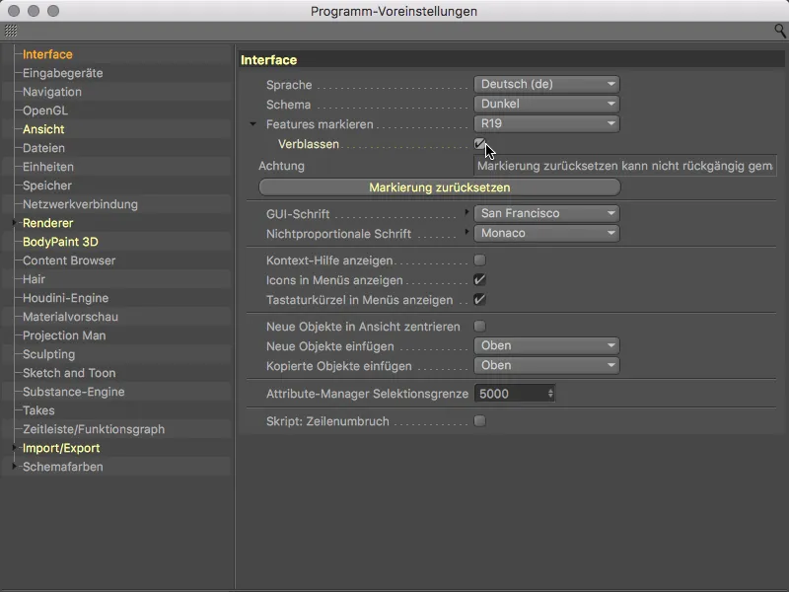Toggle the Verblassen checkbox
The width and height of the screenshot is (789, 592).
click(x=479, y=144)
